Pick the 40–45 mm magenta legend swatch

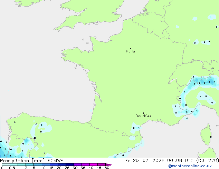(x=94, y=165)
